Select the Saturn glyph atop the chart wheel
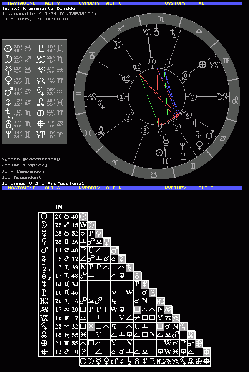Screen dimensions: 249x372 tap(174, 33)
